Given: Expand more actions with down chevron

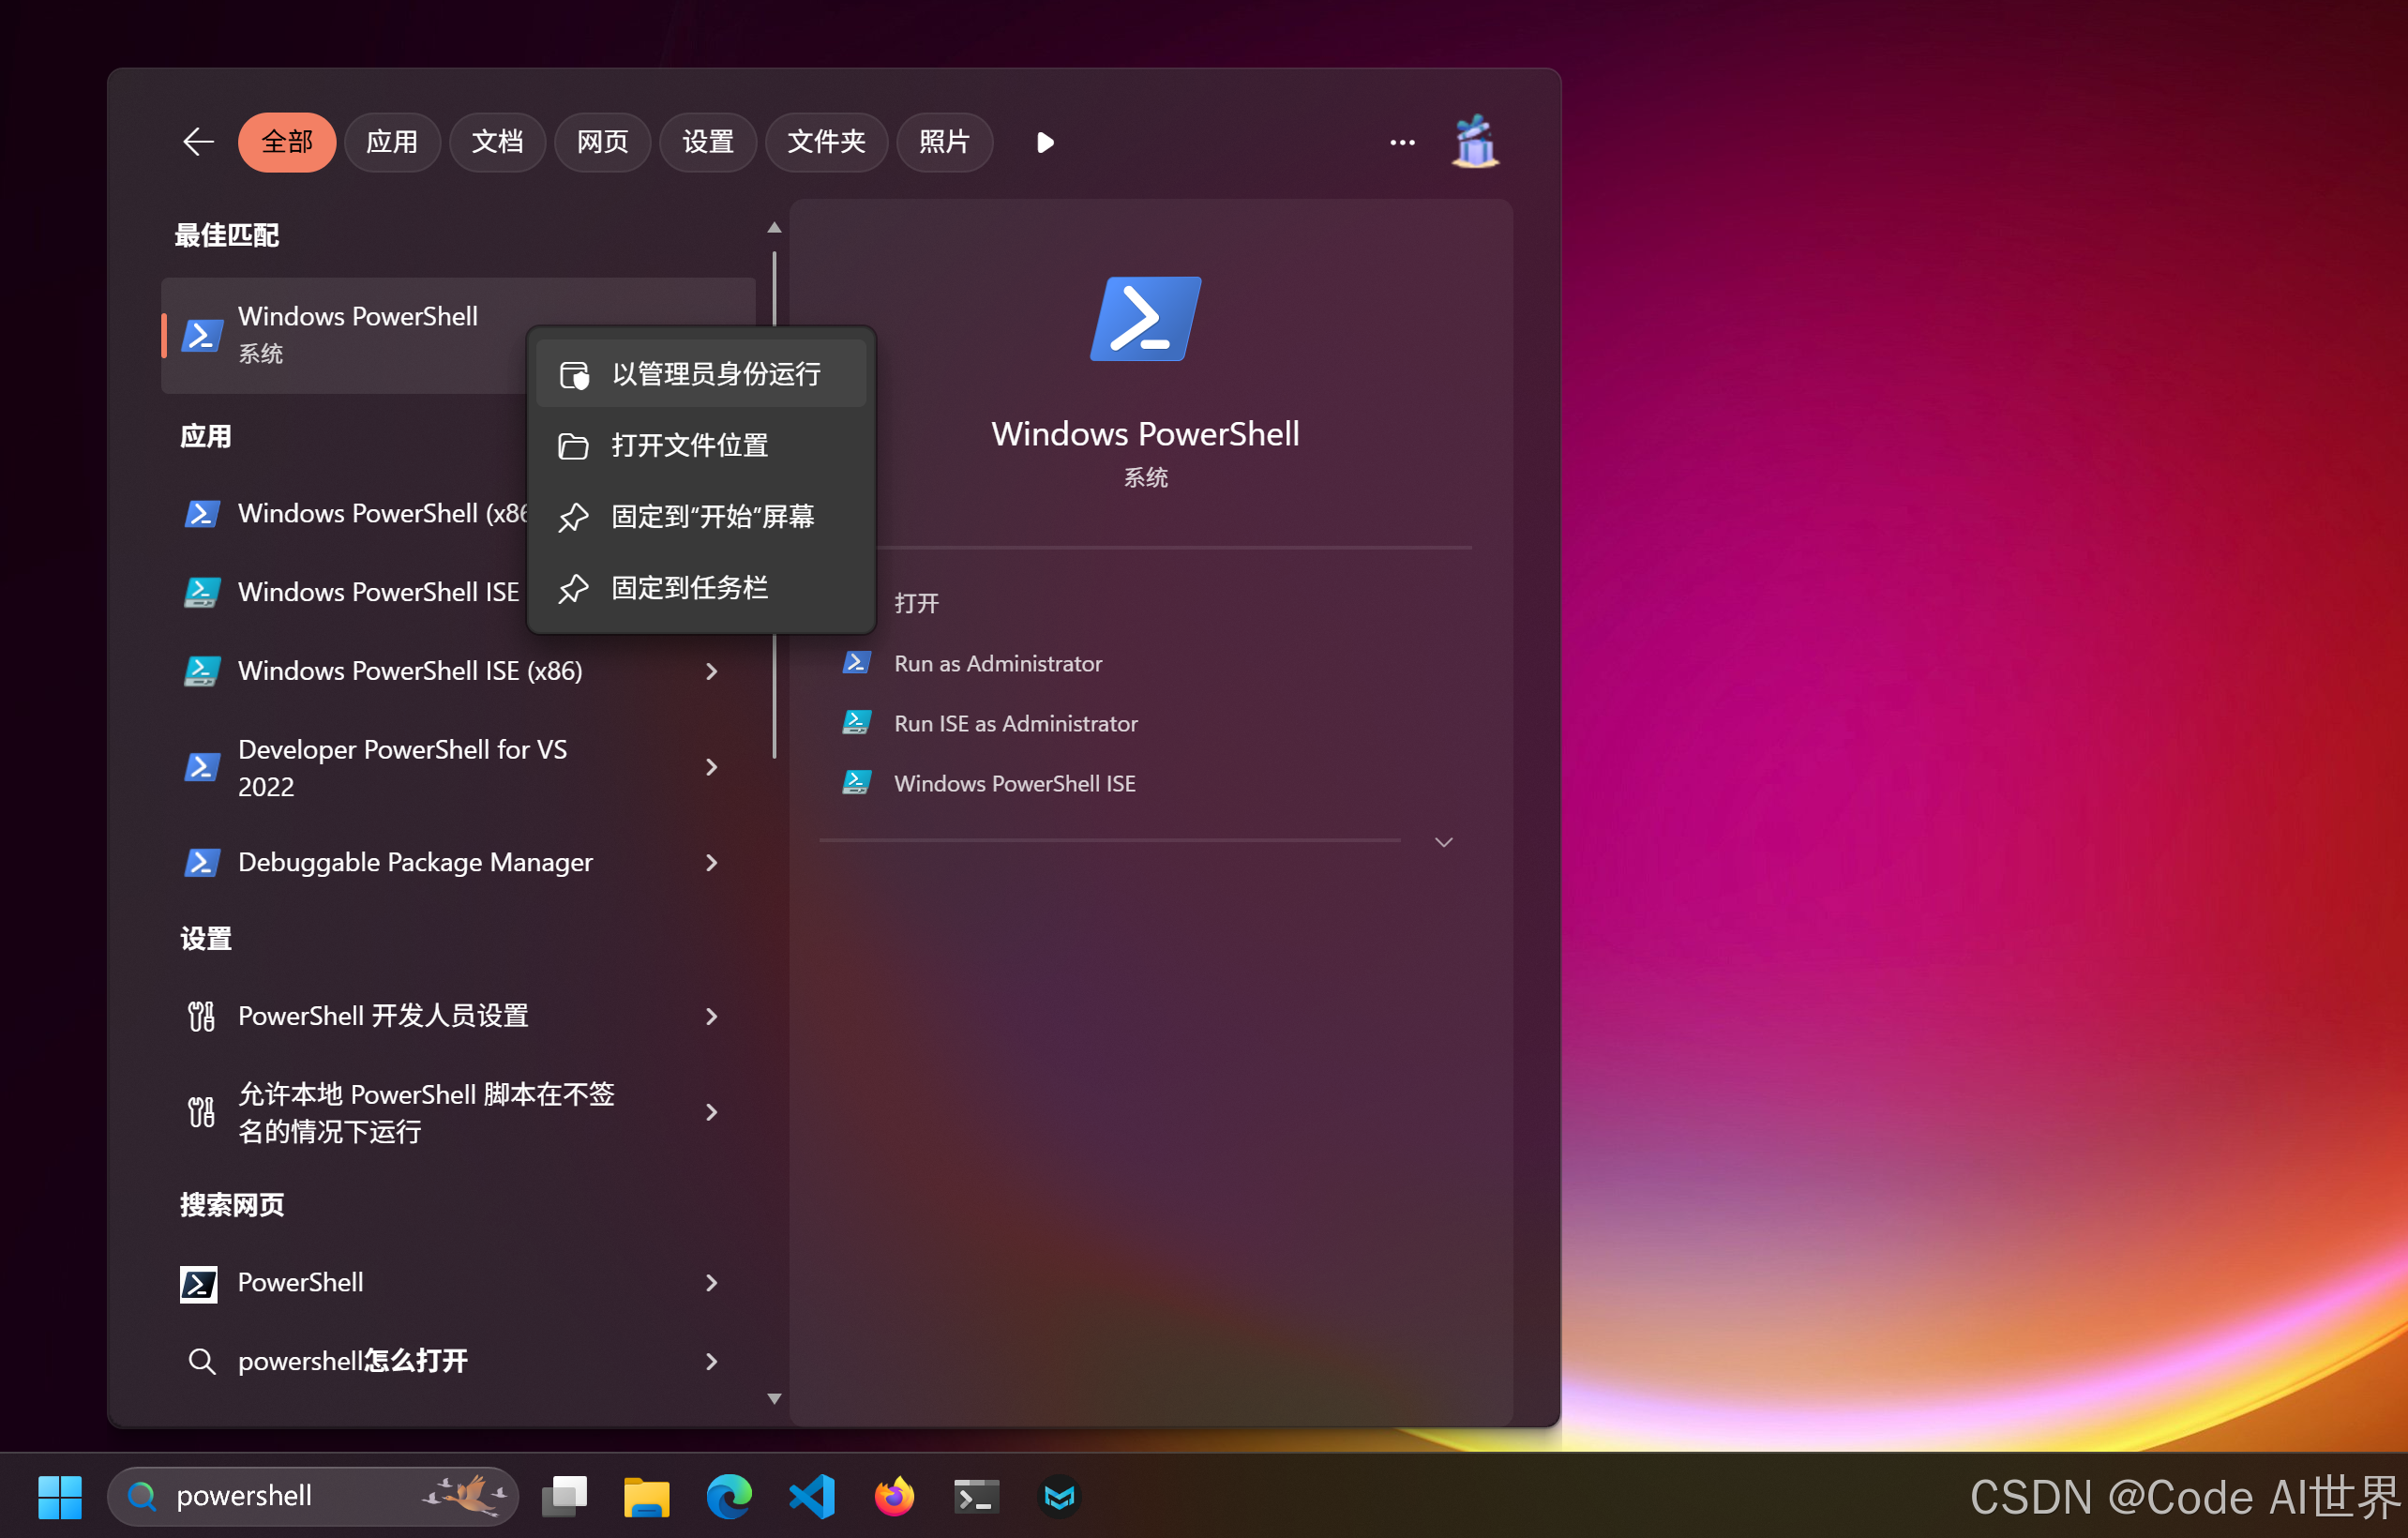Looking at the screenshot, I should [1443, 842].
